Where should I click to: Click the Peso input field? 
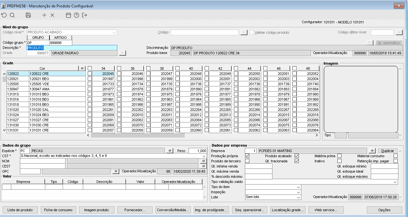(198, 151)
